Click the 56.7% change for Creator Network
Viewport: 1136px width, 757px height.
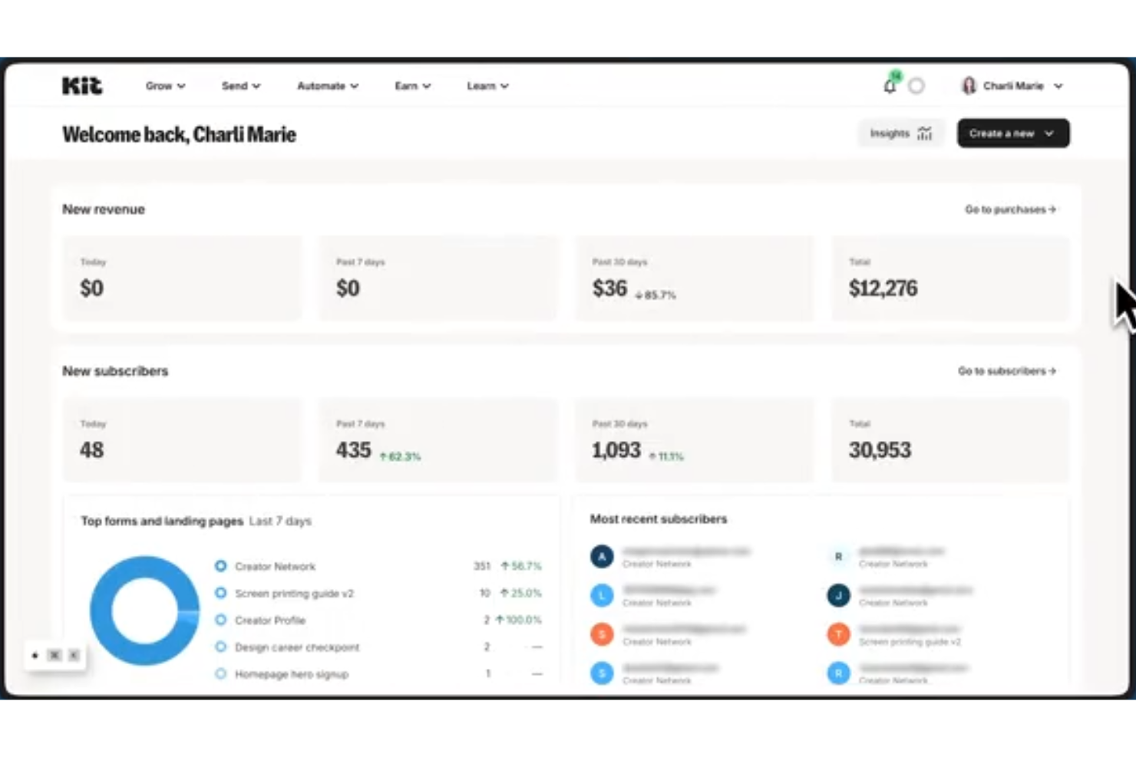[x=521, y=566]
